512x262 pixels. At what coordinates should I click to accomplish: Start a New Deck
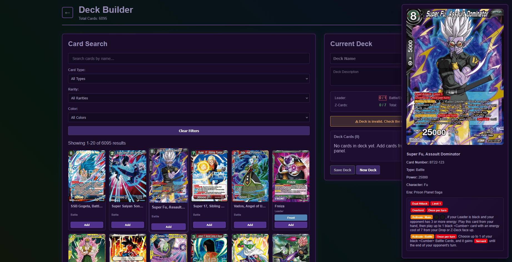tap(368, 170)
